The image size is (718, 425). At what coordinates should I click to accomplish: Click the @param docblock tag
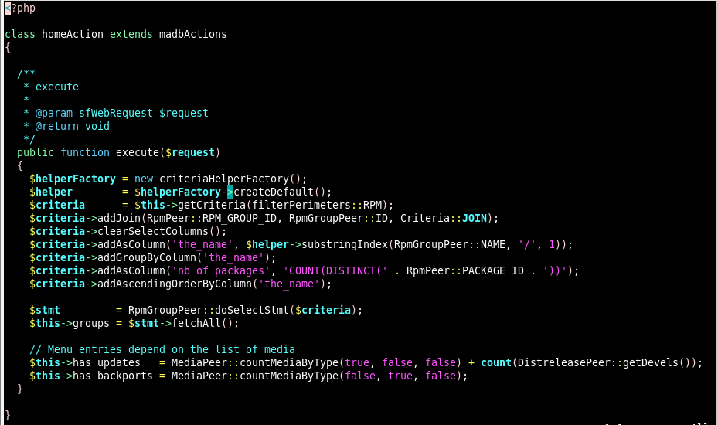point(54,113)
